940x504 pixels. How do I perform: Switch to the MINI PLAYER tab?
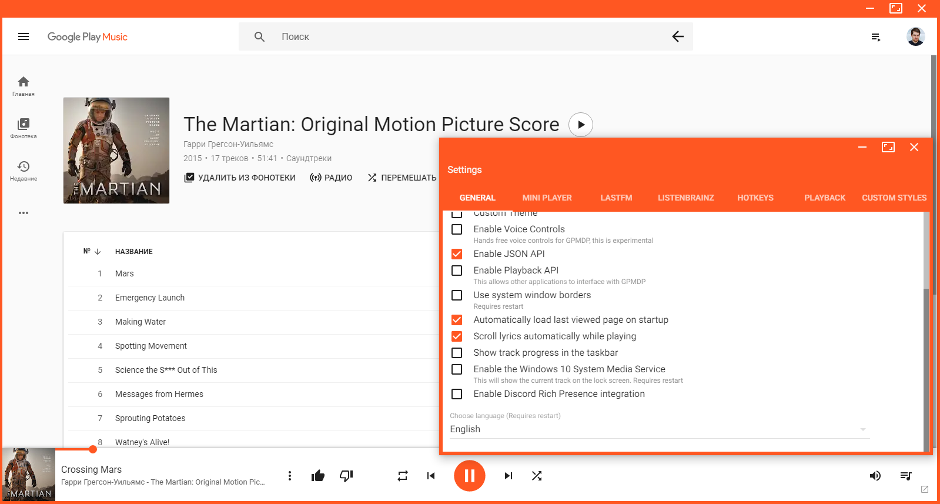point(547,198)
